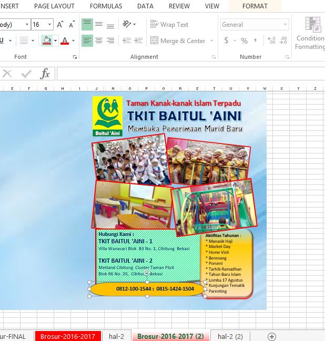
Task: Apply top align to the cell
Action: 87,24
